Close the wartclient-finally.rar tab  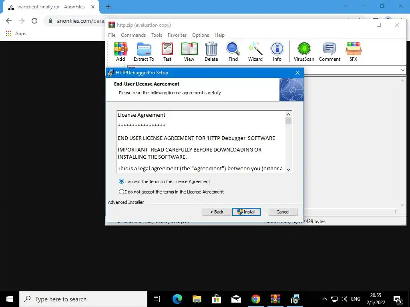point(93,7)
